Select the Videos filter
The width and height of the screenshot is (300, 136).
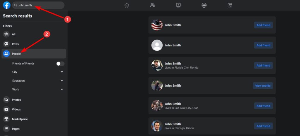click(16, 109)
